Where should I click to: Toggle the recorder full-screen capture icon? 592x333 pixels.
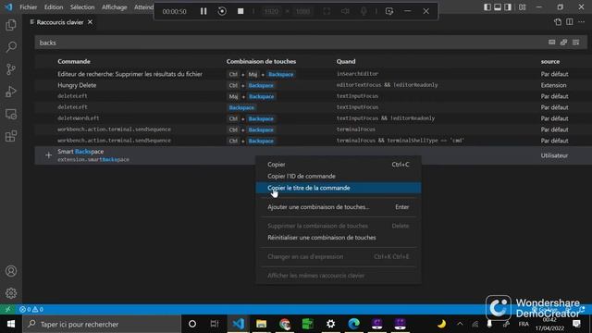point(327,11)
